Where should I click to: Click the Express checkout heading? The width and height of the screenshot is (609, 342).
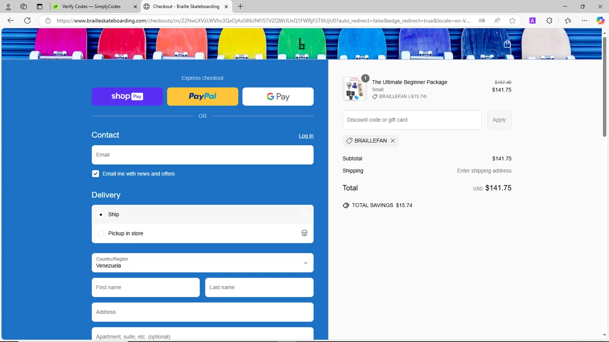click(x=203, y=78)
